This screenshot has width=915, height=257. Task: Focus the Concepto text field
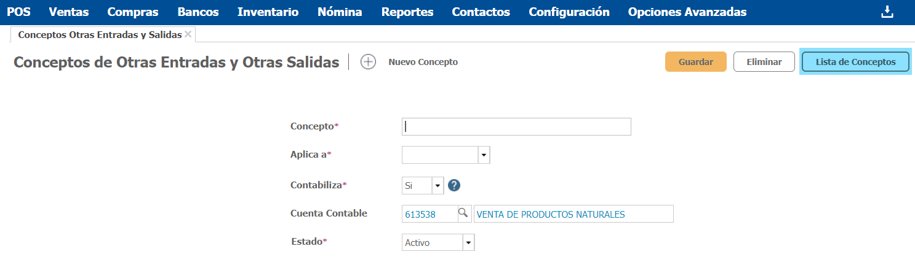pyautogui.click(x=516, y=126)
